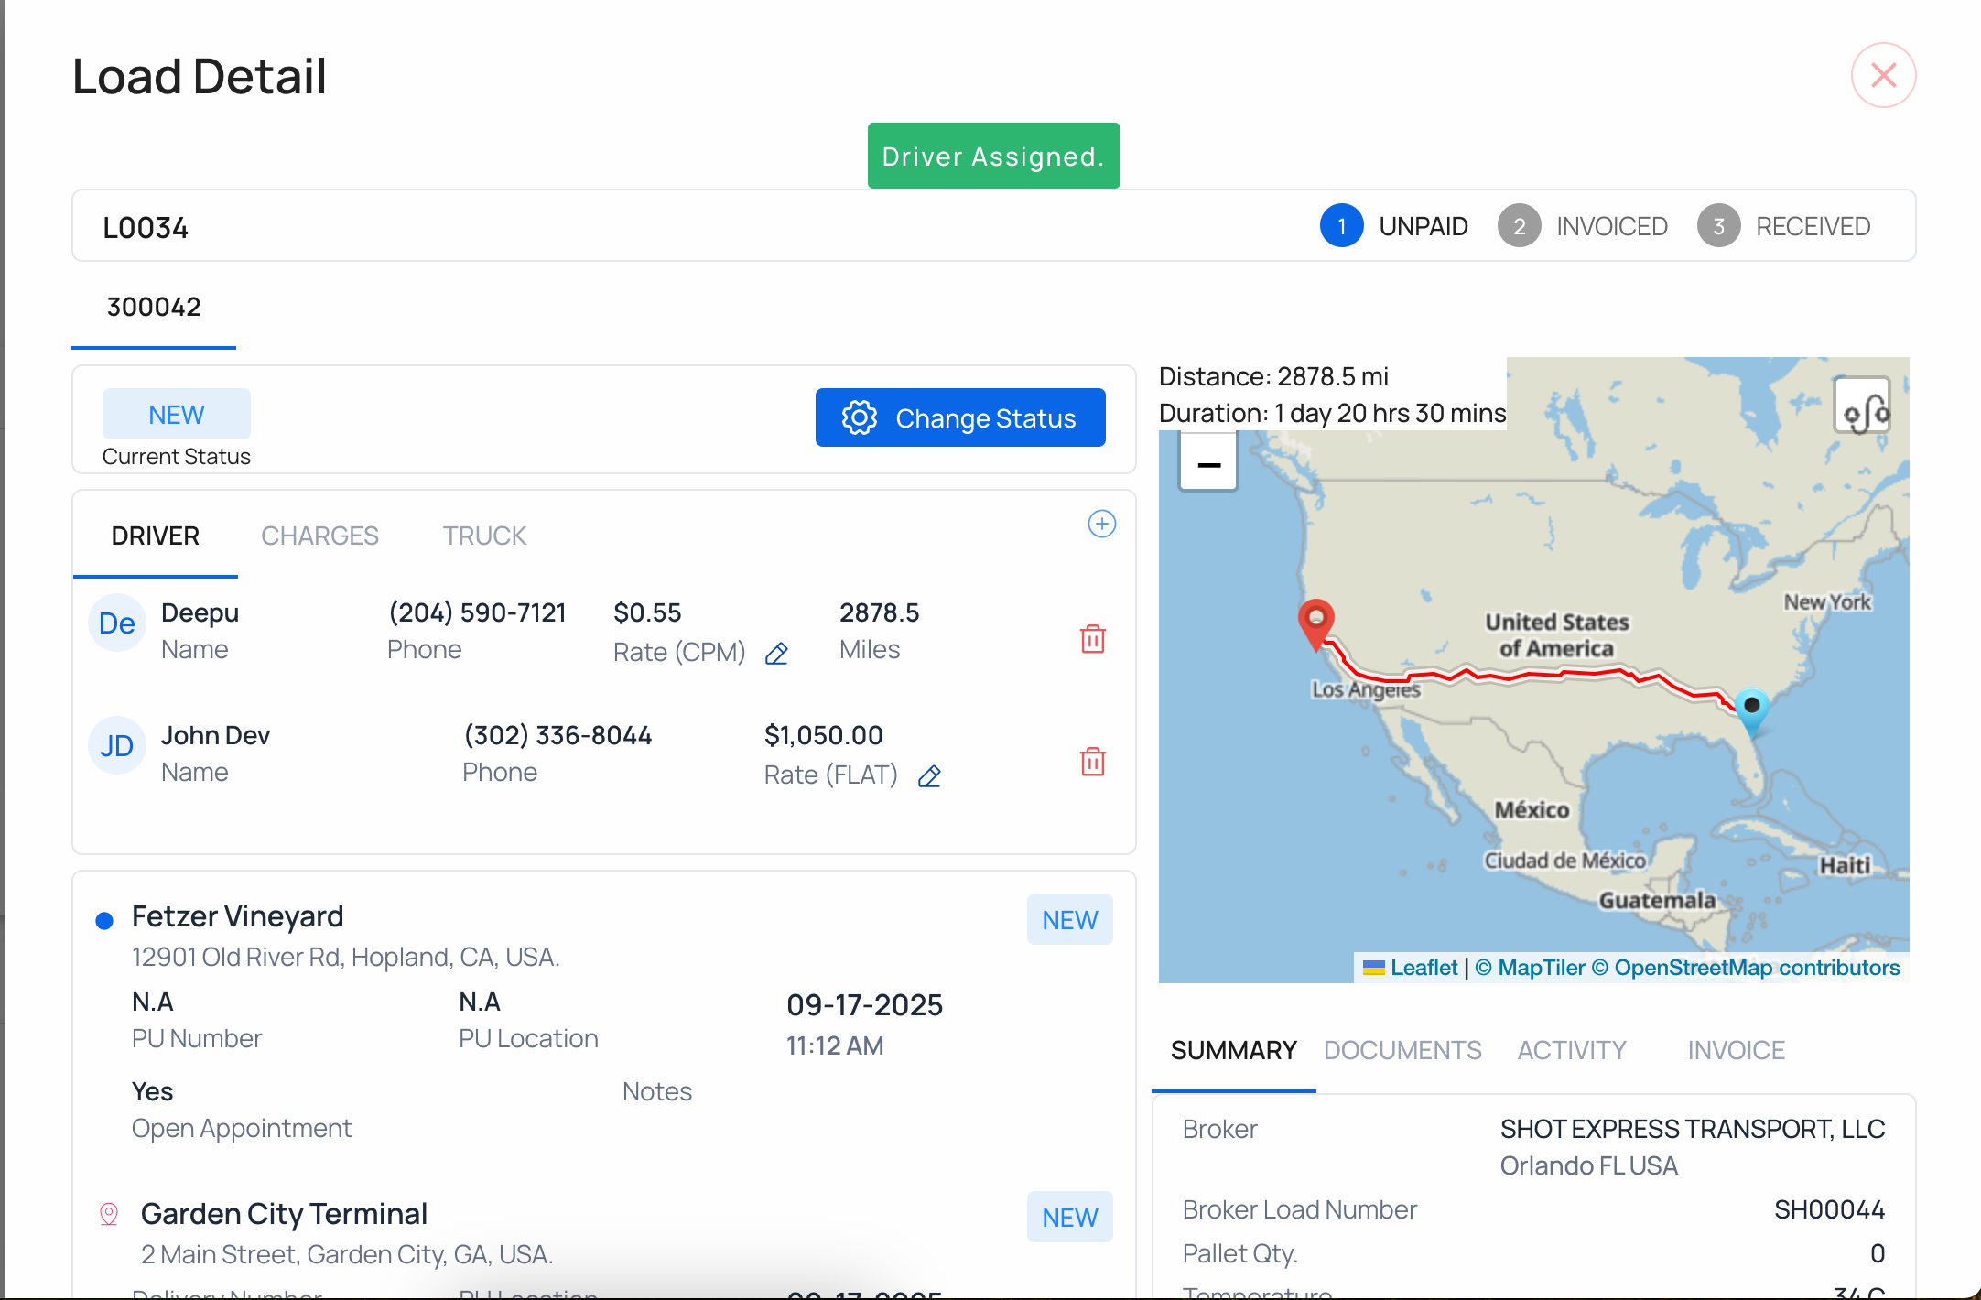Switch to the INVOICE tab

[1736, 1050]
